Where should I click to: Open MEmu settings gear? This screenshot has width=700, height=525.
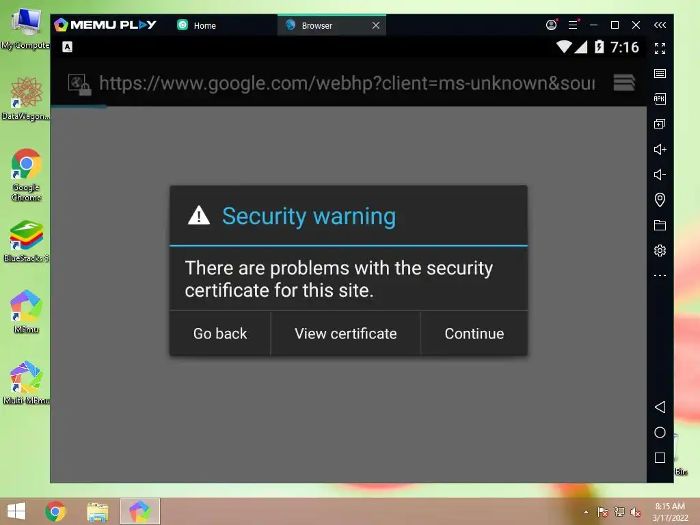(660, 250)
